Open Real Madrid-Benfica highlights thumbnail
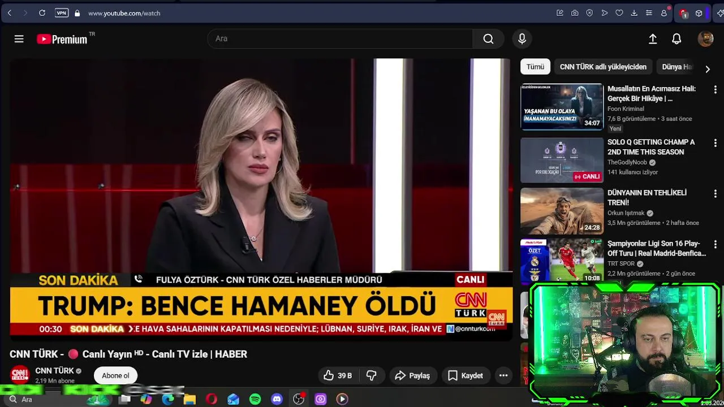 pos(562,261)
